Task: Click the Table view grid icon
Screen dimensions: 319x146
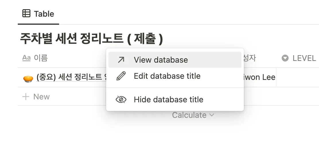Action: click(x=26, y=14)
